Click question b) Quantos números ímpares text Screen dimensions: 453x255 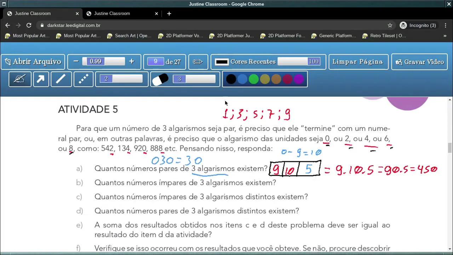(185, 183)
